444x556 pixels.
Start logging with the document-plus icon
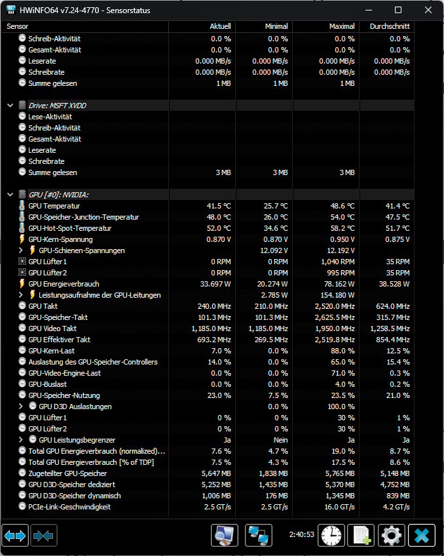coord(360,536)
